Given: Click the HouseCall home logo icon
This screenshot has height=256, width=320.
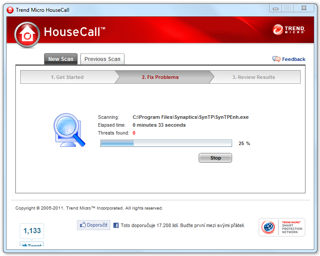Looking at the screenshot, I should (27, 35).
